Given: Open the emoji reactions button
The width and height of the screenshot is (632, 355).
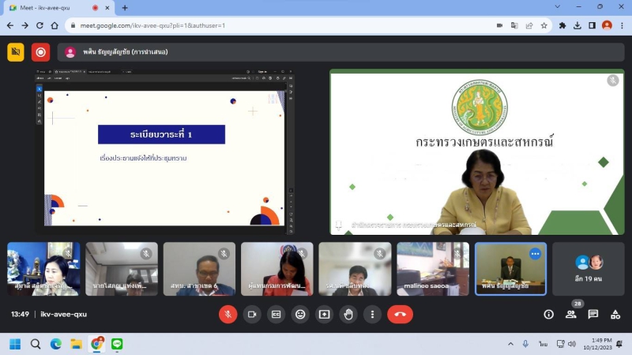Looking at the screenshot, I should 300,314.
